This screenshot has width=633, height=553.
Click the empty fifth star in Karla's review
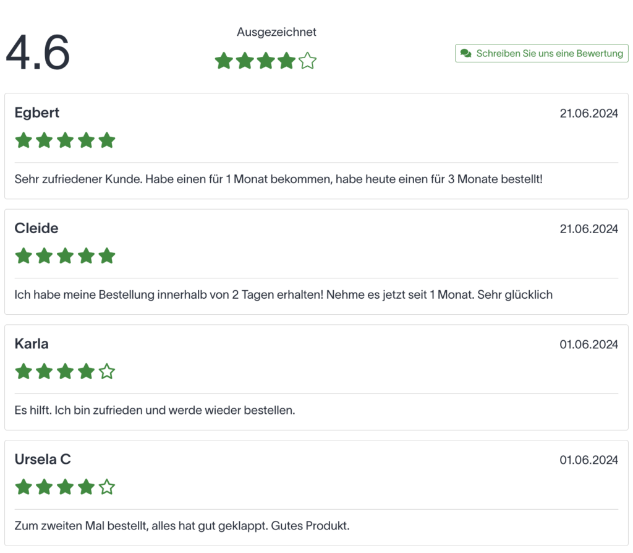pyautogui.click(x=107, y=372)
